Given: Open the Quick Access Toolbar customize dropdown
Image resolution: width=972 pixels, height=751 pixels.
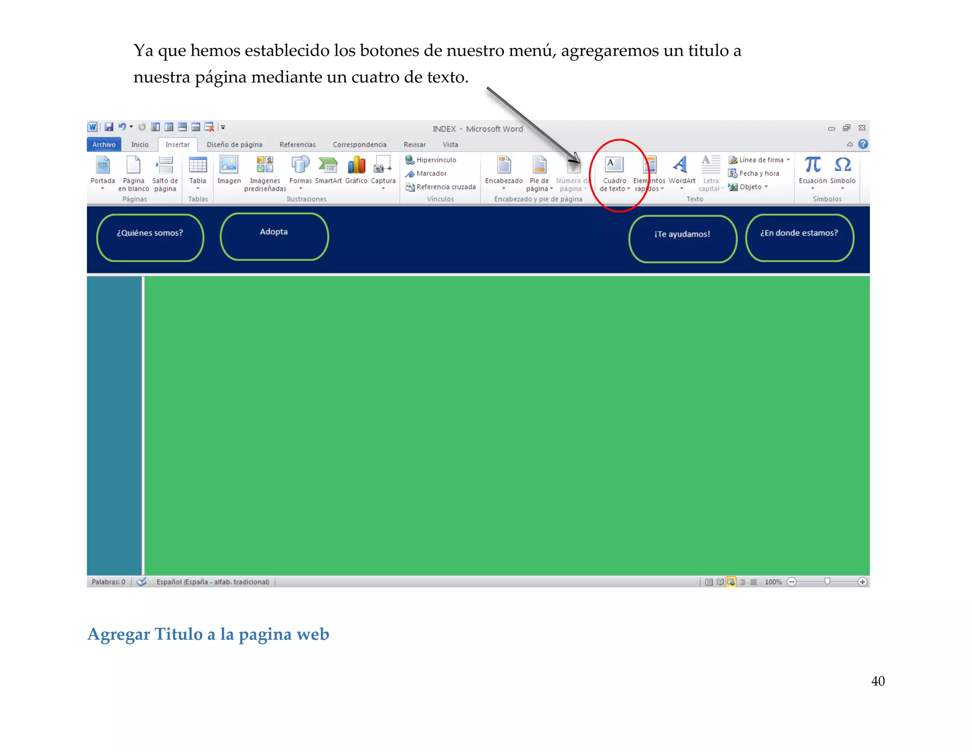Looking at the screenshot, I should 223,127.
